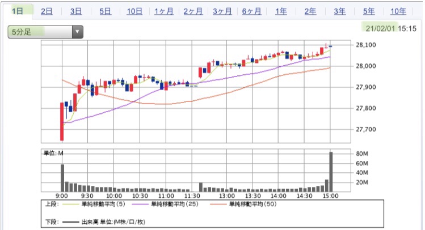Click the green moving average legend line
The image size is (425, 230).
coord(71,204)
